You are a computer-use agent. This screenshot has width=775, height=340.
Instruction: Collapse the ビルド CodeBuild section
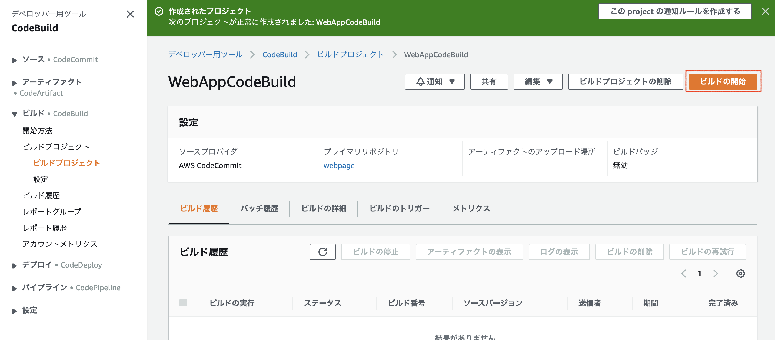(x=14, y=114)
